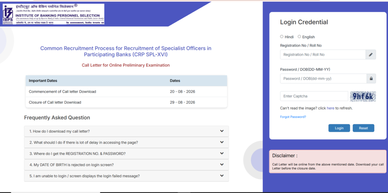Click the lock icon beside Password field

(x=371, y=79)
